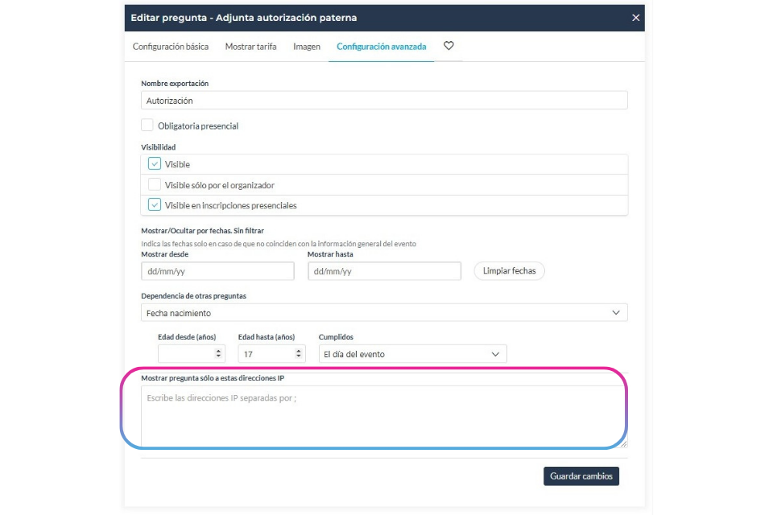The height and width of the screenshot is (515, 773).
Task: Select the Configuración avanzada tab
Action: point(381,47)
